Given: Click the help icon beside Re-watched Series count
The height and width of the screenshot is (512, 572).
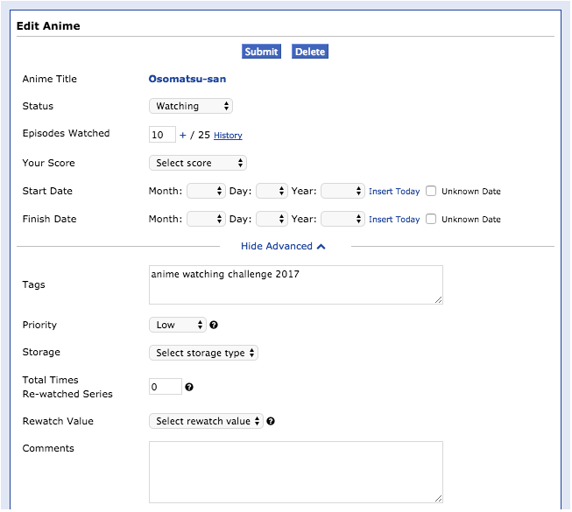Looking at the screenshot, I should click(x=189, y=387).
